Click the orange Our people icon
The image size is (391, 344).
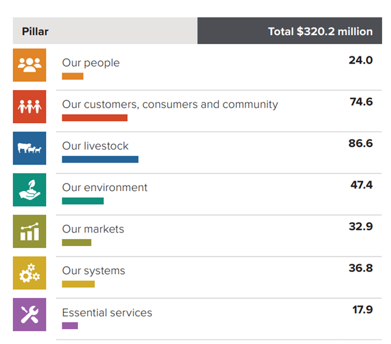29,65
